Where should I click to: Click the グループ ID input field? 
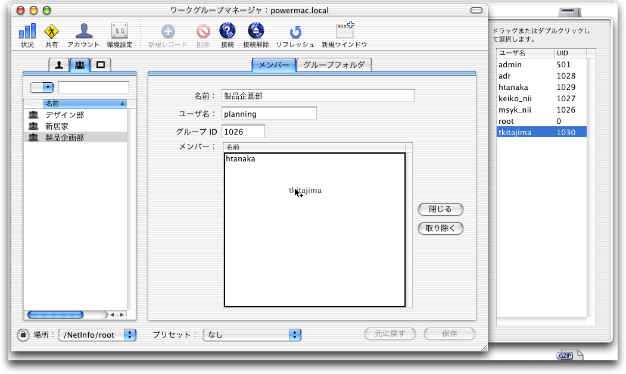tap(243, 131)
